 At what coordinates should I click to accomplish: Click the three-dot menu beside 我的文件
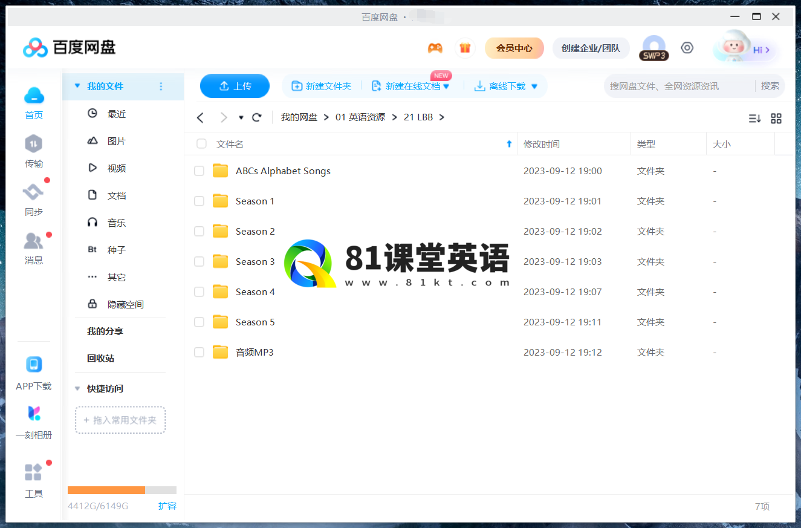pyautogui.click(x=161, y=86)
